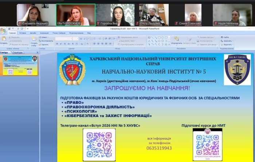The image size is (255, 162).
Task: Select slide 1 thumbnail in slides pane
Action: (20, 65)
